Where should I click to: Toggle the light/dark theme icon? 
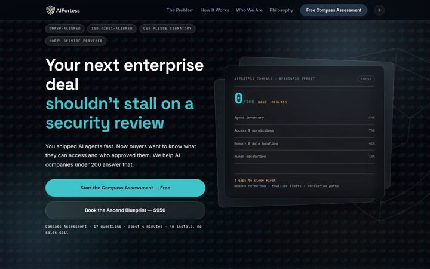click(380, 10)
